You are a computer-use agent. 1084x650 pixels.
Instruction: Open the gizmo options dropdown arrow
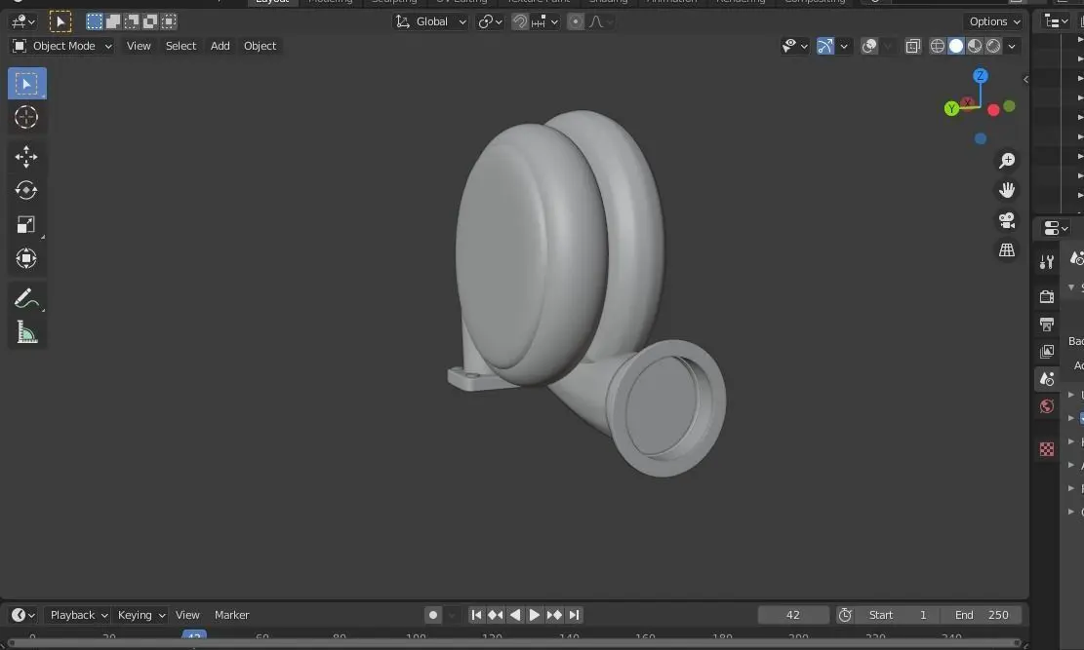point(843,46)
